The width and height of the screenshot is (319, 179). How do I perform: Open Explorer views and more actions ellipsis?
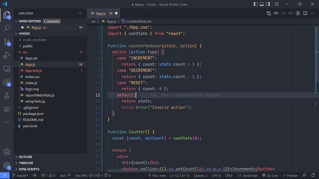(80, 13)
